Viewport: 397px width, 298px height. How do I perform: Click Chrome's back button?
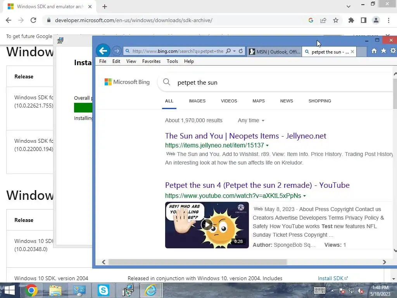[9, 20]
